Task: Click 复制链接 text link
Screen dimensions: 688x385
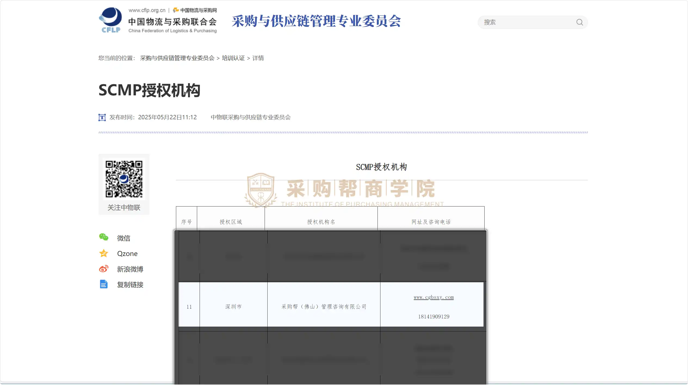Action: click(x=130, y=285)
